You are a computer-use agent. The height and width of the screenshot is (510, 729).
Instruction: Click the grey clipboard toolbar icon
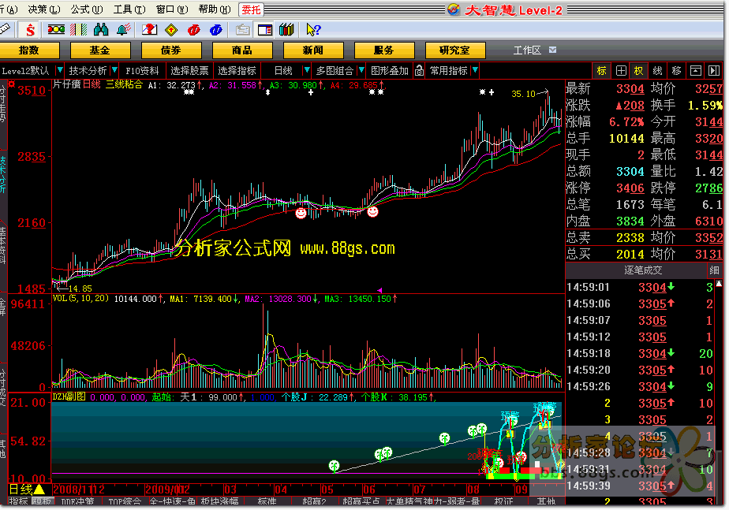[x=242, y=30]
